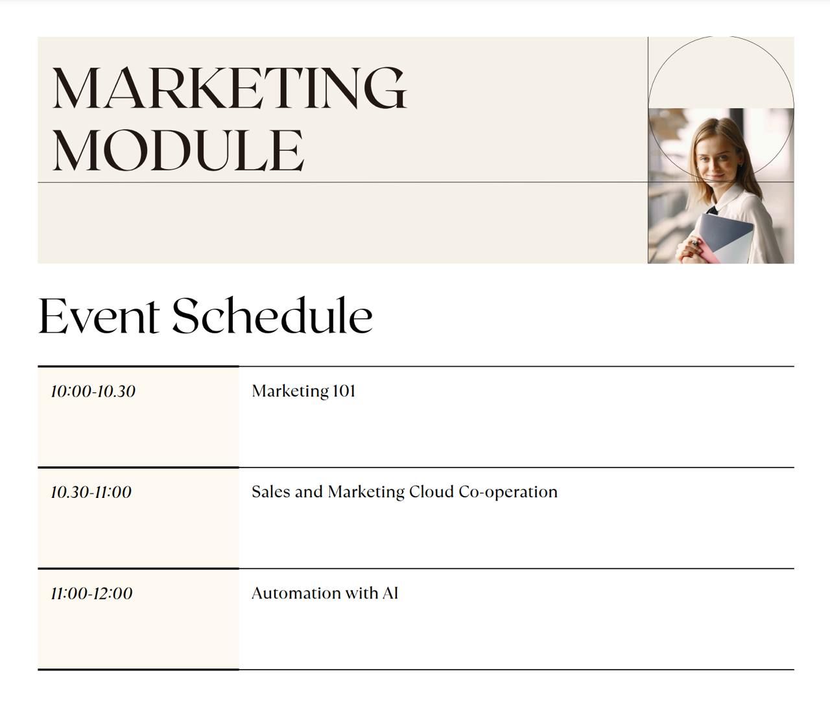
Task: Click the word Marketing in the second session
Action: coord(366,492)
